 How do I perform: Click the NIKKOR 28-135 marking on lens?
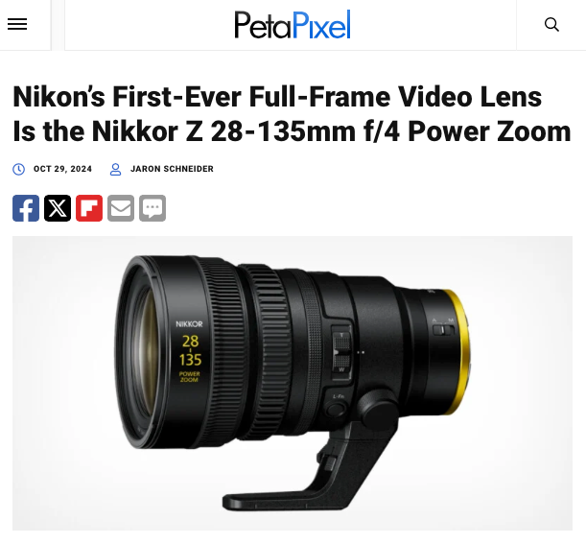(190, 351)
